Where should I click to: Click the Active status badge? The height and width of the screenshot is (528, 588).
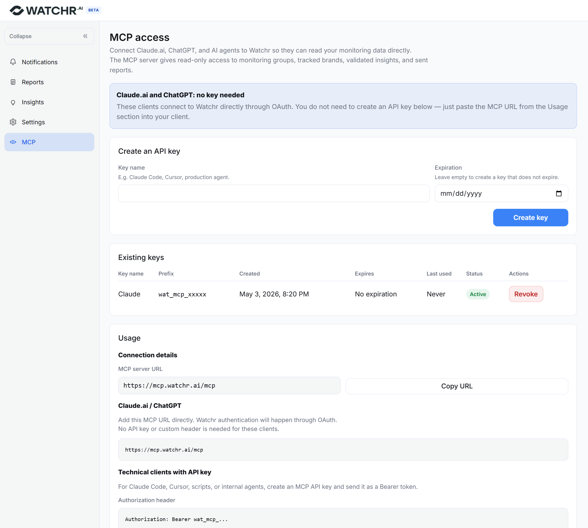coord(478,294)
